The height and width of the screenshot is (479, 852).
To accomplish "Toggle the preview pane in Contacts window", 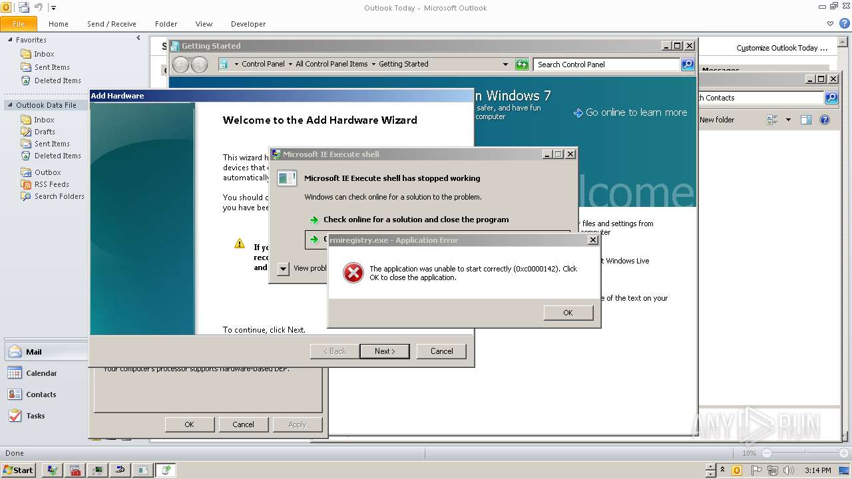I will pyautogui.click(x=806, y=120).
